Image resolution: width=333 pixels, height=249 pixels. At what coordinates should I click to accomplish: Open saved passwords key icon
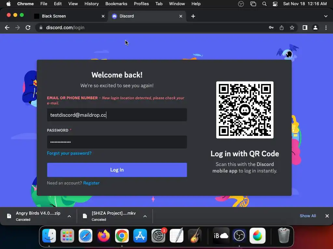[x=271, y=28]
